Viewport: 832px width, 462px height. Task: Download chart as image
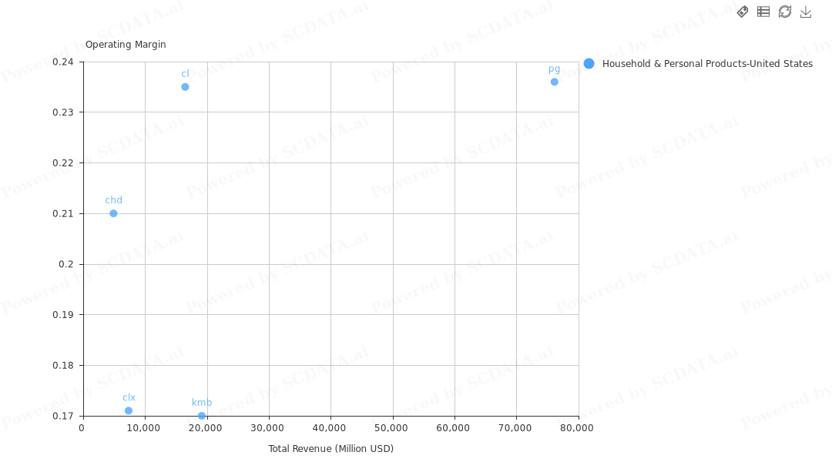pyautogui.click(x=806, y=12)
